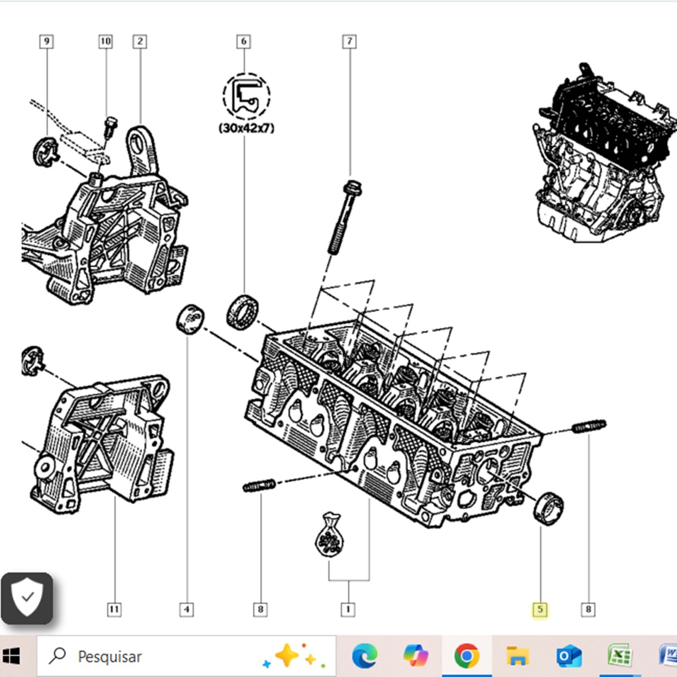This screenshot has width=677, height=677.
Task: Open Outlook from the taskbar
Action: tap(569, 656)
